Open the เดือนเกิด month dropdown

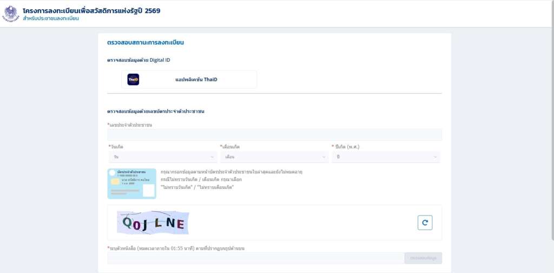[x=274, y=157]
